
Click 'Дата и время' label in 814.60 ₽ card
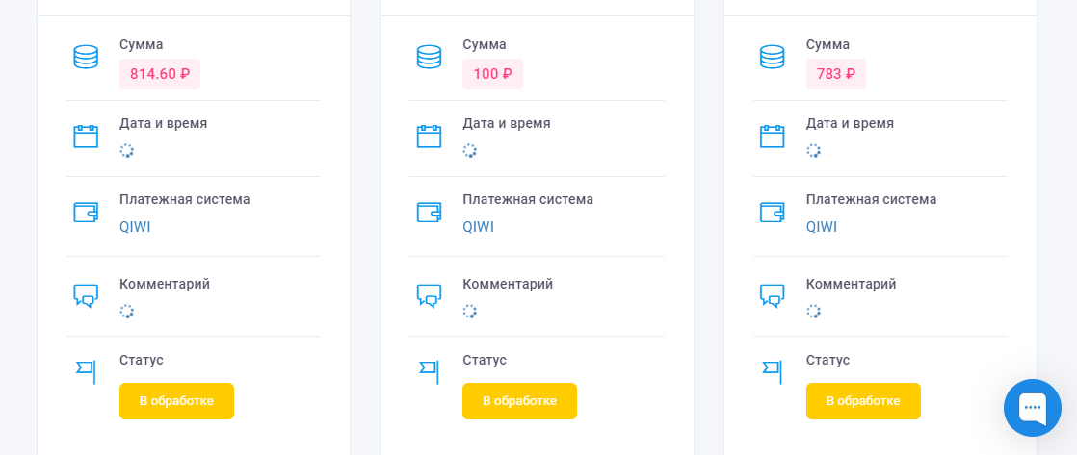(164, 123)
